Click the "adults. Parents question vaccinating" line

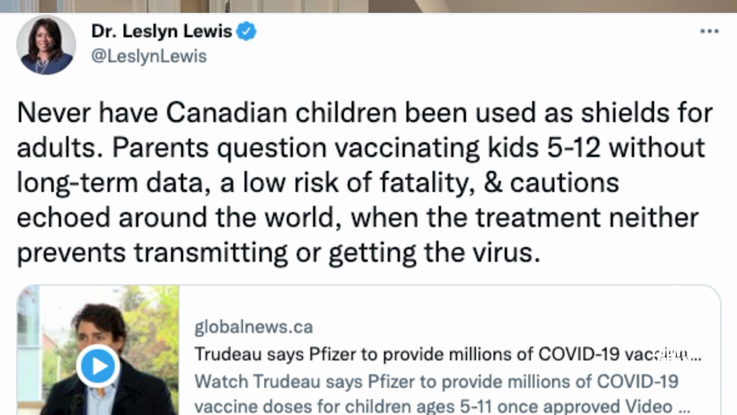[360, 148]
